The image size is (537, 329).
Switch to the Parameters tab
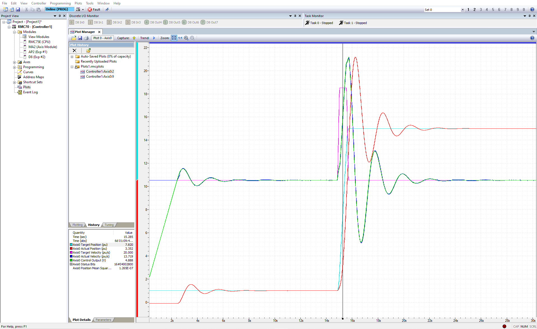(x=103, y=320)
